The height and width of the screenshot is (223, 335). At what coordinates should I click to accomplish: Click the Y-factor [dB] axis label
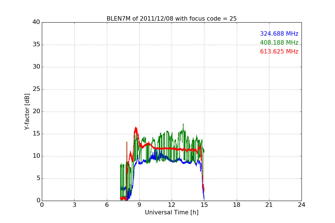27,111
